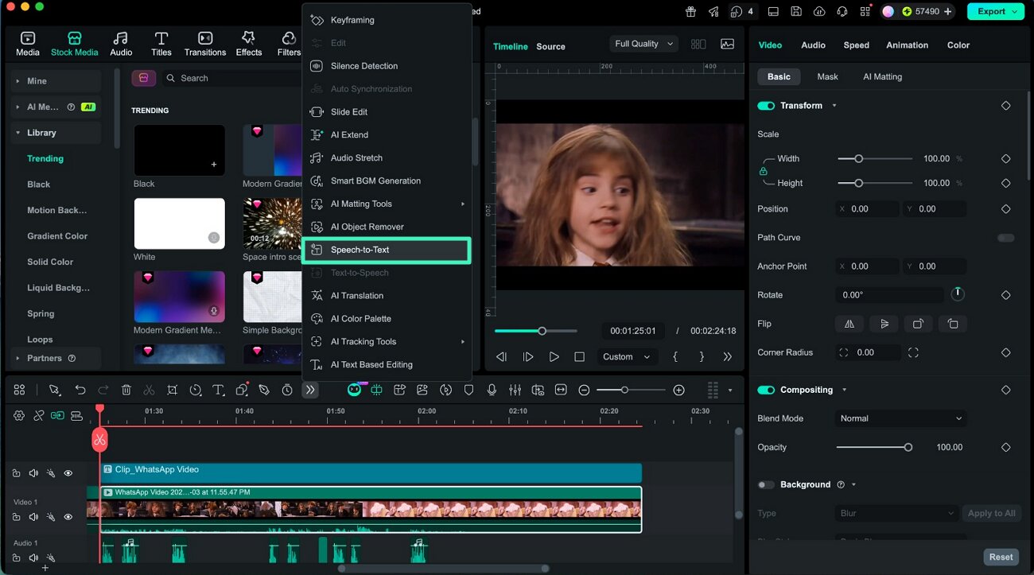This screenshot has height=575, width=1034.
Task: Open the timeline layout grid icon
Action: [x=19, y=390]
